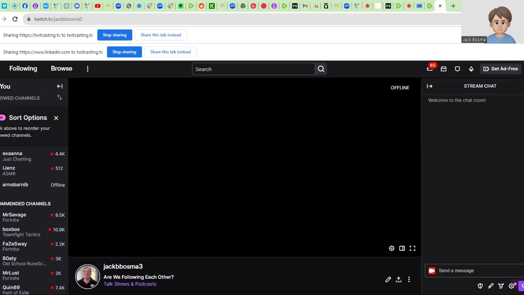Focus the Send a message field
This screenshot has width=524, height=295.
[475, 270]
